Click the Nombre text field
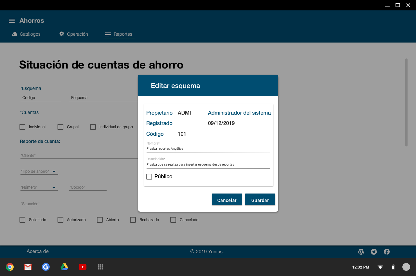The image size is (416, 276). click(208, 149)
